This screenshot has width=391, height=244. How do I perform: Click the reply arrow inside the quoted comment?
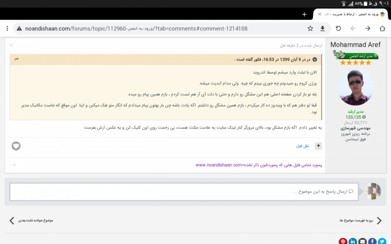point(16,59)
